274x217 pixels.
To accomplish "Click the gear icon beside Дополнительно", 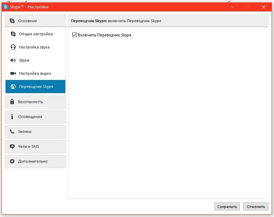I will pyautogui.click(x=12, y=161).
